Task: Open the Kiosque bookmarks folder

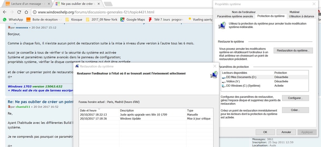Action: (74, 20)
